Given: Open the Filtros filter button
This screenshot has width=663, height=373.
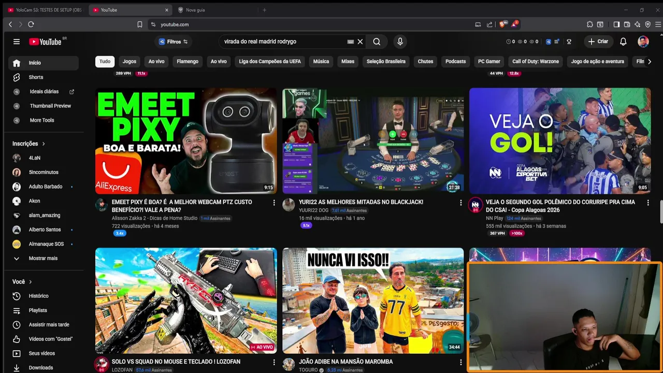Looking at the screenshot, I should 173,41.
